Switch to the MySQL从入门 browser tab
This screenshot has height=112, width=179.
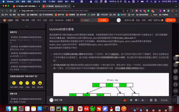point(56,6)
